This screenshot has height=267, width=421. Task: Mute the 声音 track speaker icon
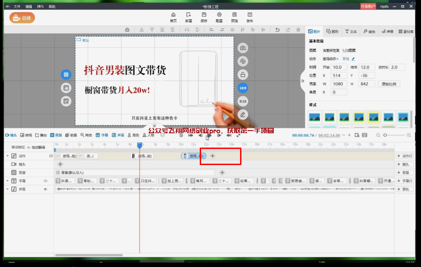(x=45, y=189)
